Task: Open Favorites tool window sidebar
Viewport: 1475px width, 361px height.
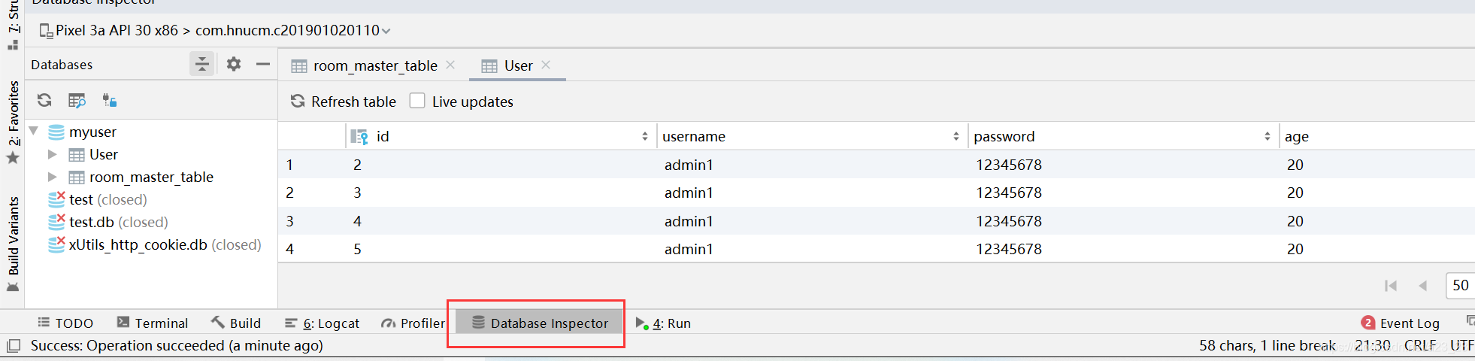Action: (x=13, y=122)
